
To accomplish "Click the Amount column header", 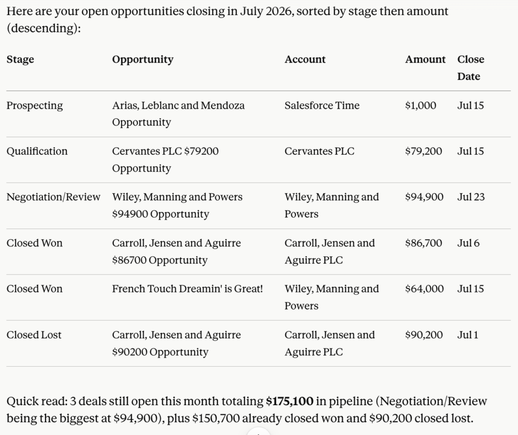I will (x=425, y=60).
